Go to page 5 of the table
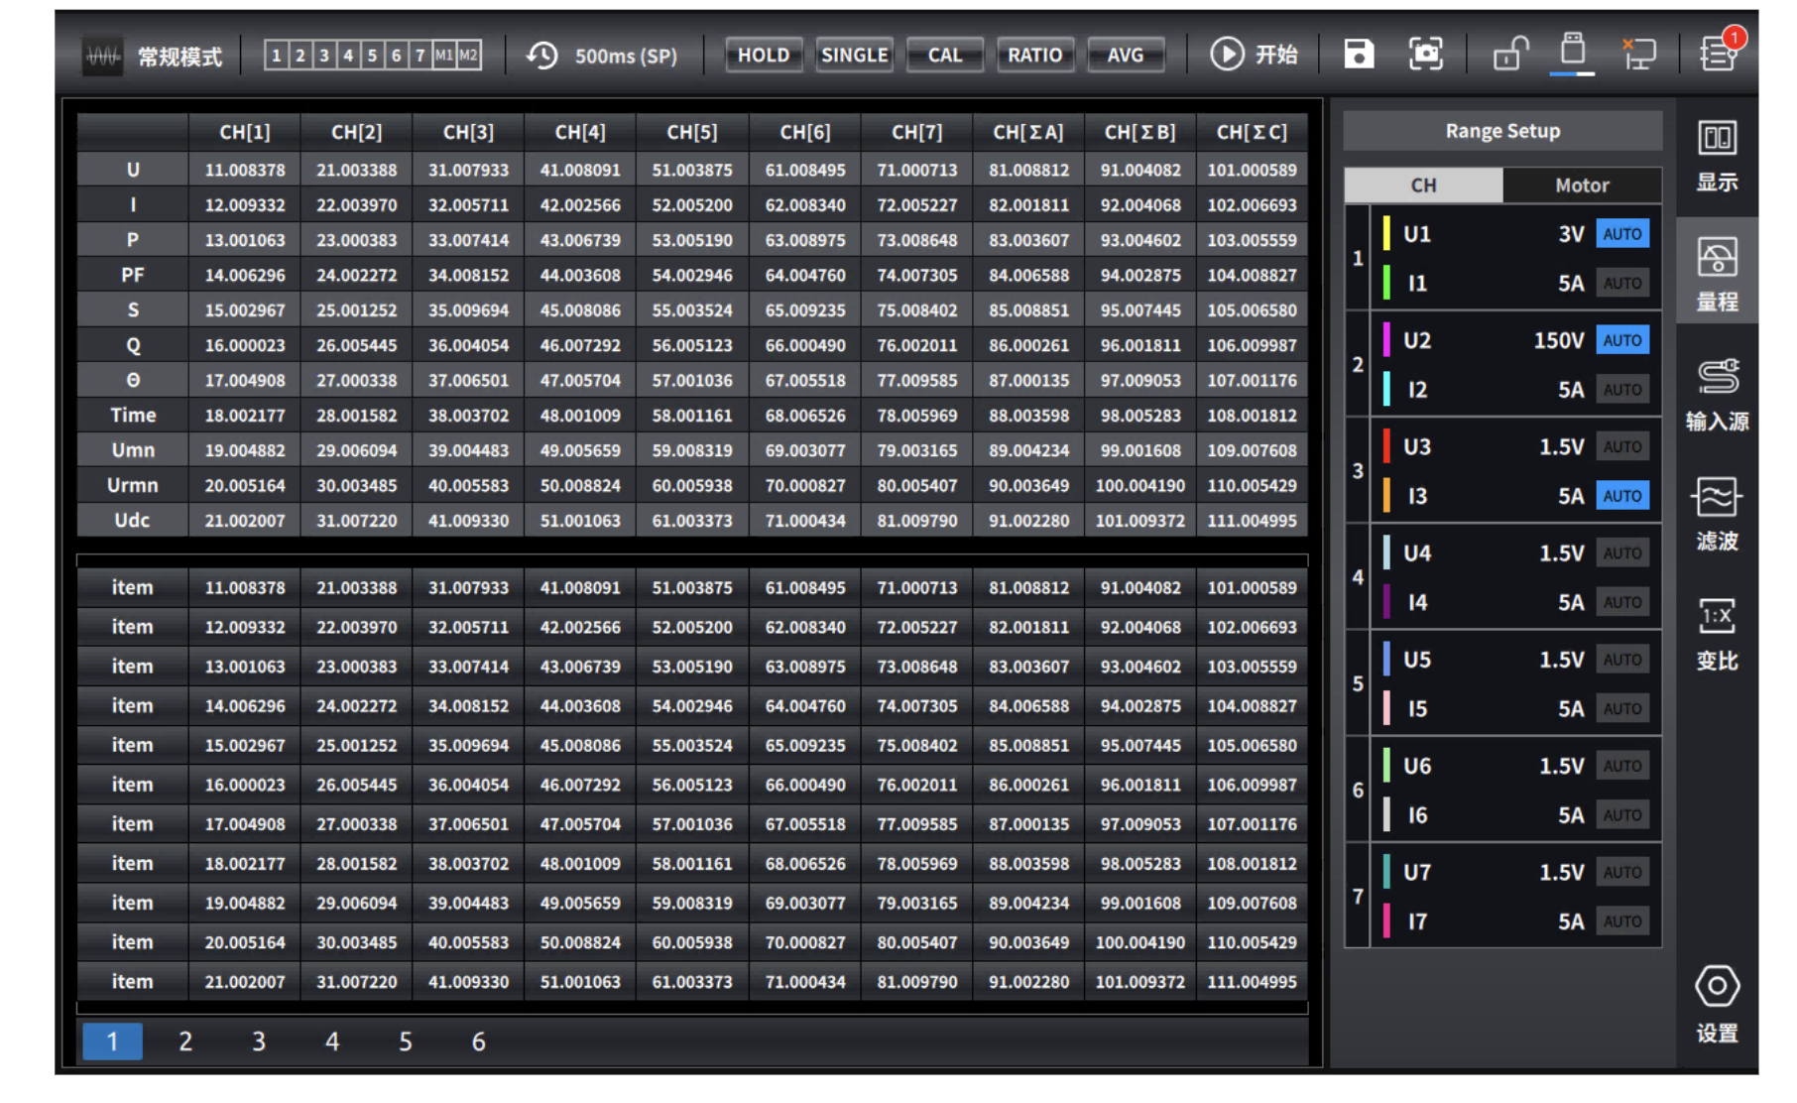 pyautogui.click(x=406, y=1042)
